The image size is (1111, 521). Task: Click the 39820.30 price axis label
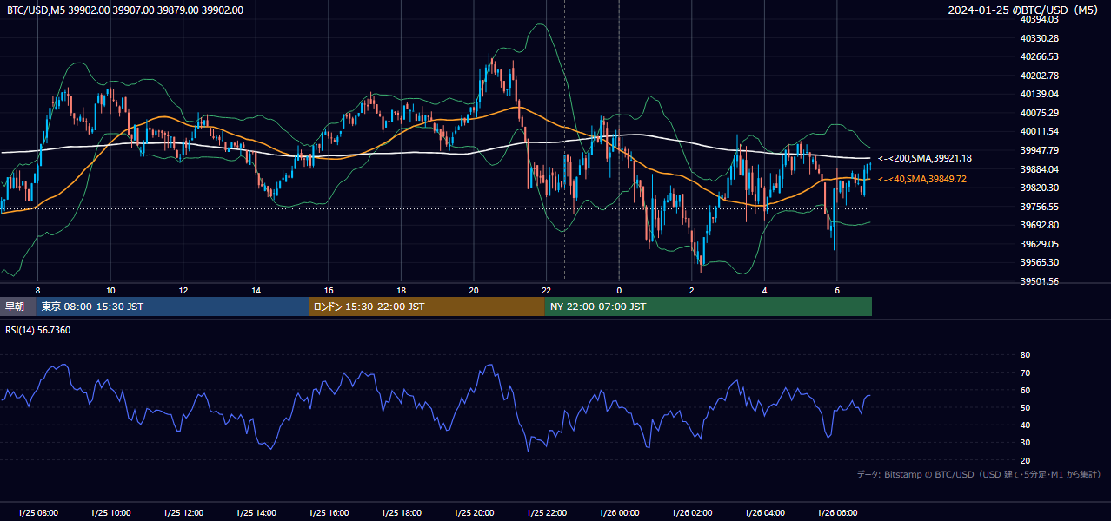1040,188
